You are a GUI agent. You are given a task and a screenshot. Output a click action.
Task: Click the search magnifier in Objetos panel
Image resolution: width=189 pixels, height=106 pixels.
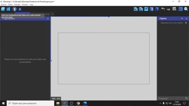pos(186,98)
